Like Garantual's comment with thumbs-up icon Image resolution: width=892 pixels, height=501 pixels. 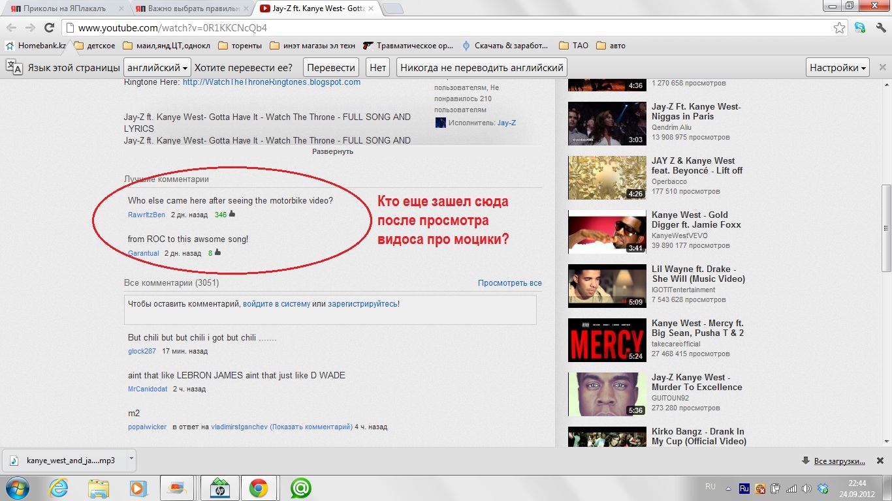217,252
